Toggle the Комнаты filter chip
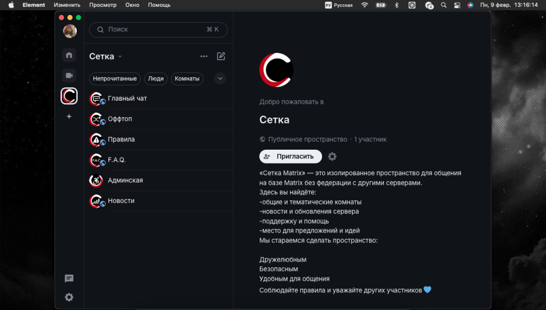 pyautogui.click(x=187, y=79)
